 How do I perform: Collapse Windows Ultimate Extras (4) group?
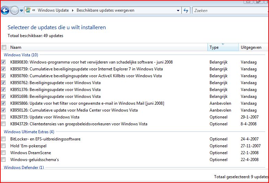click(x=29, y=132)
